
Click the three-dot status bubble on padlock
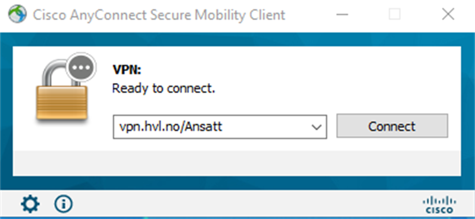tap(79, 66)
